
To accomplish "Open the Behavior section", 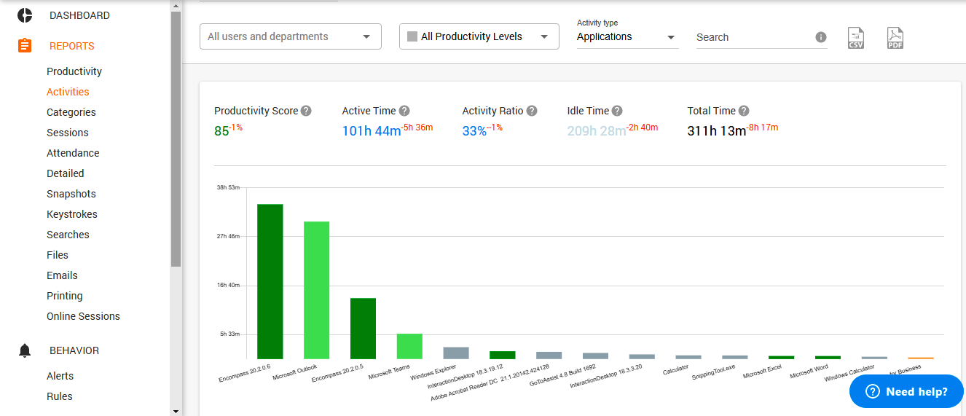I will pyautogui.click(x=74, y=350).
